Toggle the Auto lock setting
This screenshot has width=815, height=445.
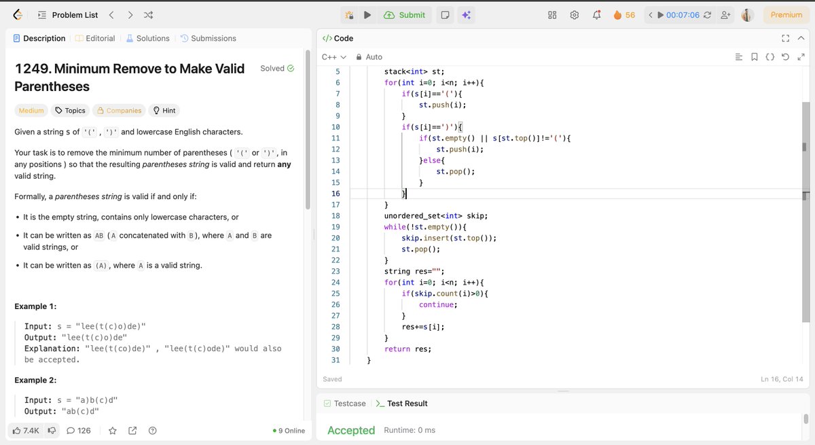coord(369,57)
